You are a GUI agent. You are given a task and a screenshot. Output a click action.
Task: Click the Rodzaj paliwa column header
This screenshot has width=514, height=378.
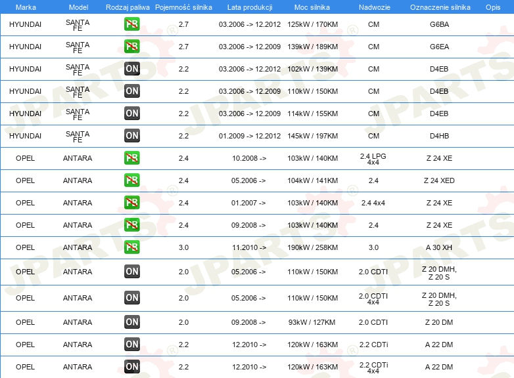[x=128, y=7]
